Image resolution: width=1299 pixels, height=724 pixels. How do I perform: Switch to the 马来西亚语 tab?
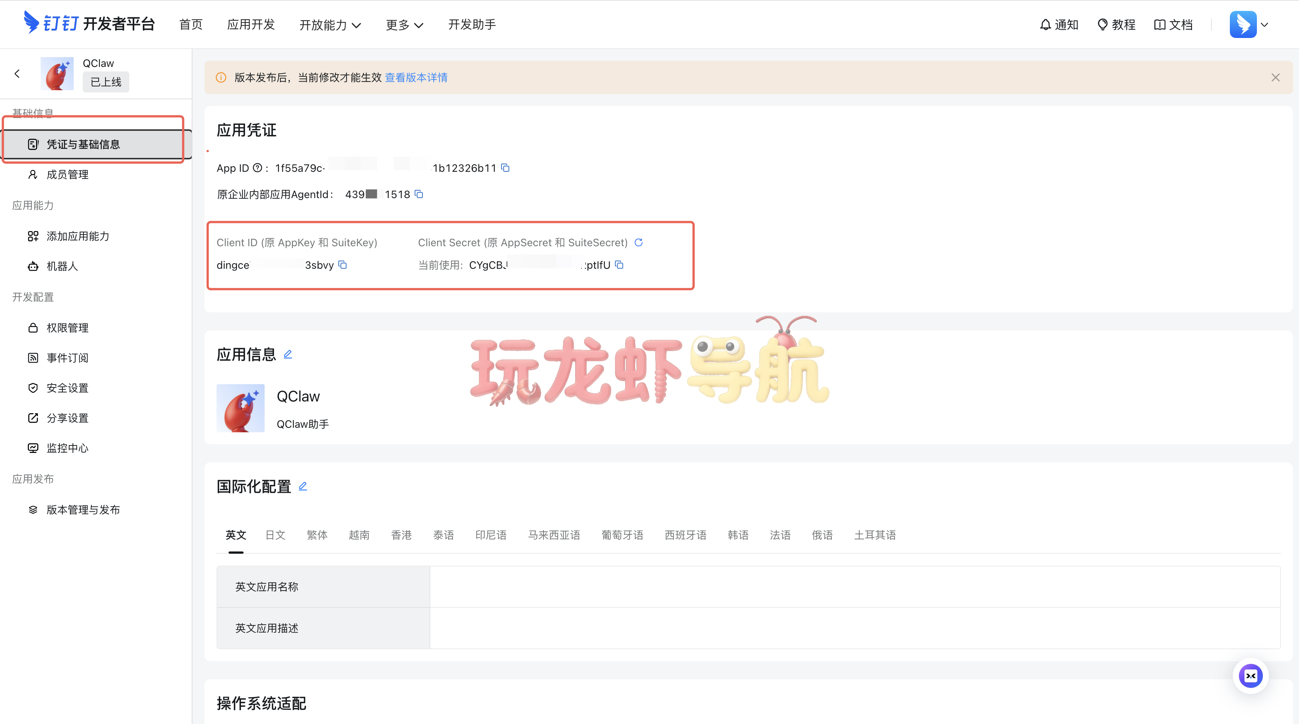tap(554, 535)
